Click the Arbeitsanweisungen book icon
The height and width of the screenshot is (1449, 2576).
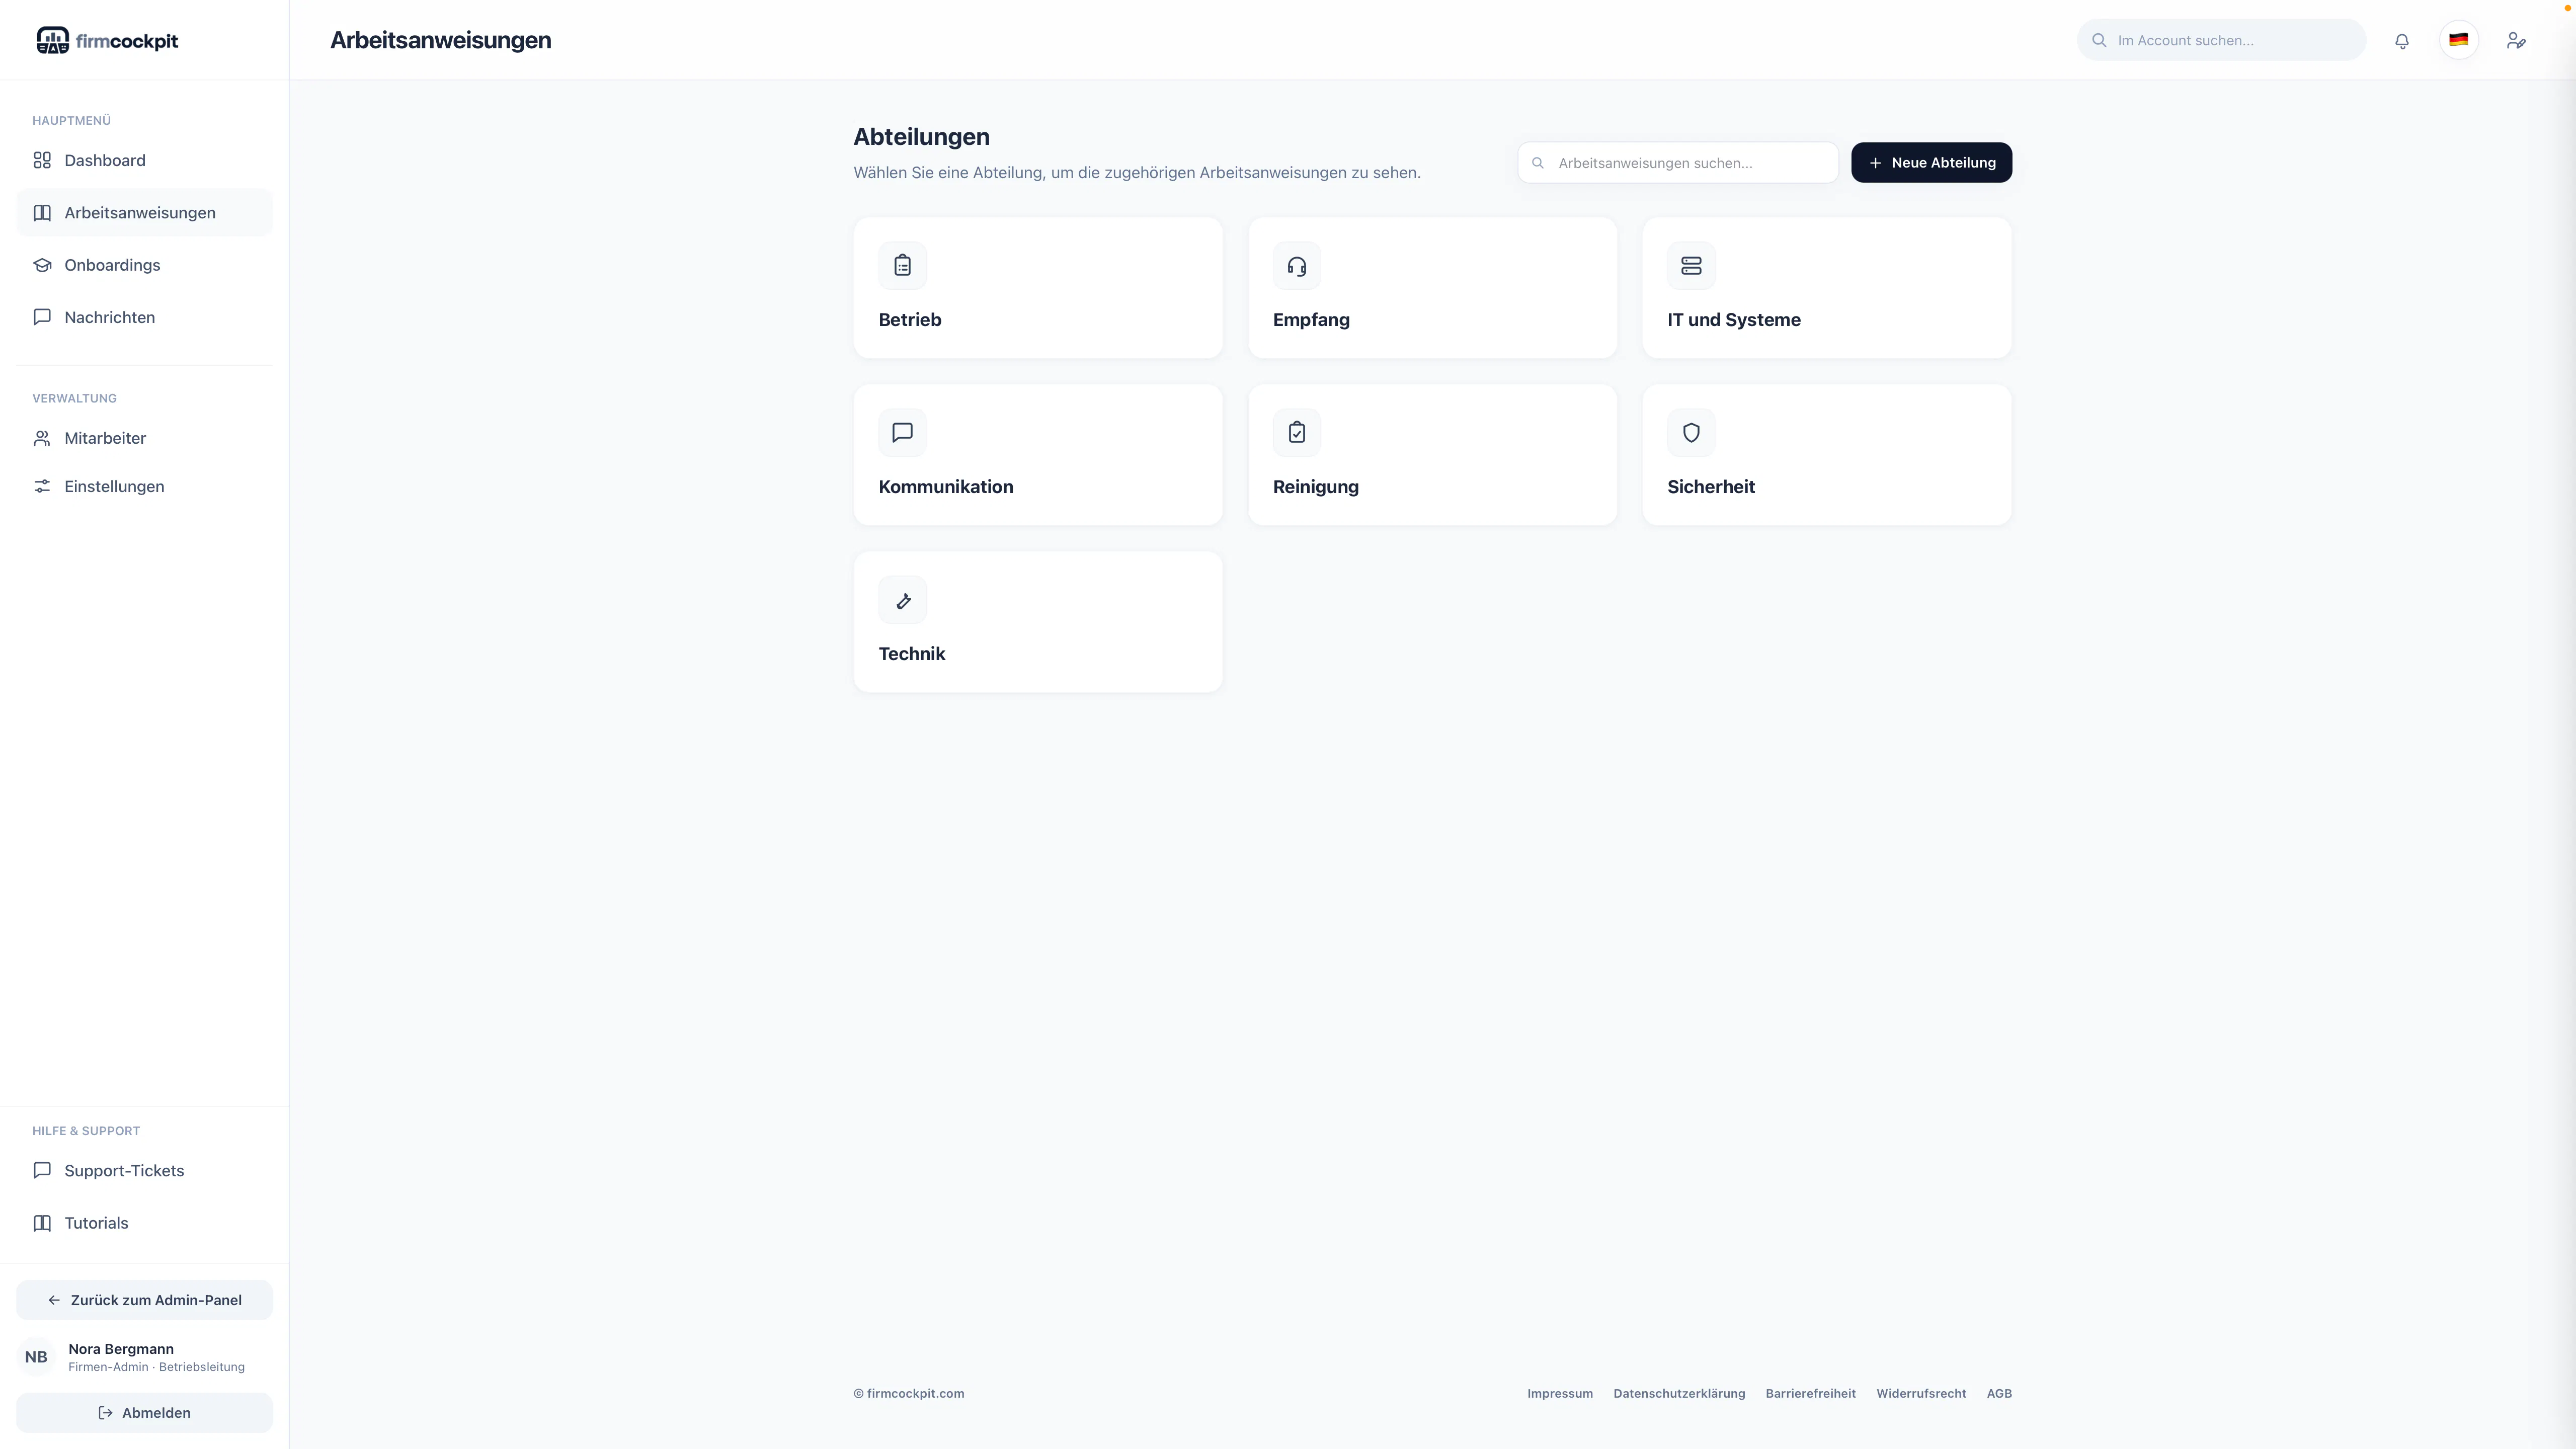click(42, 213)
